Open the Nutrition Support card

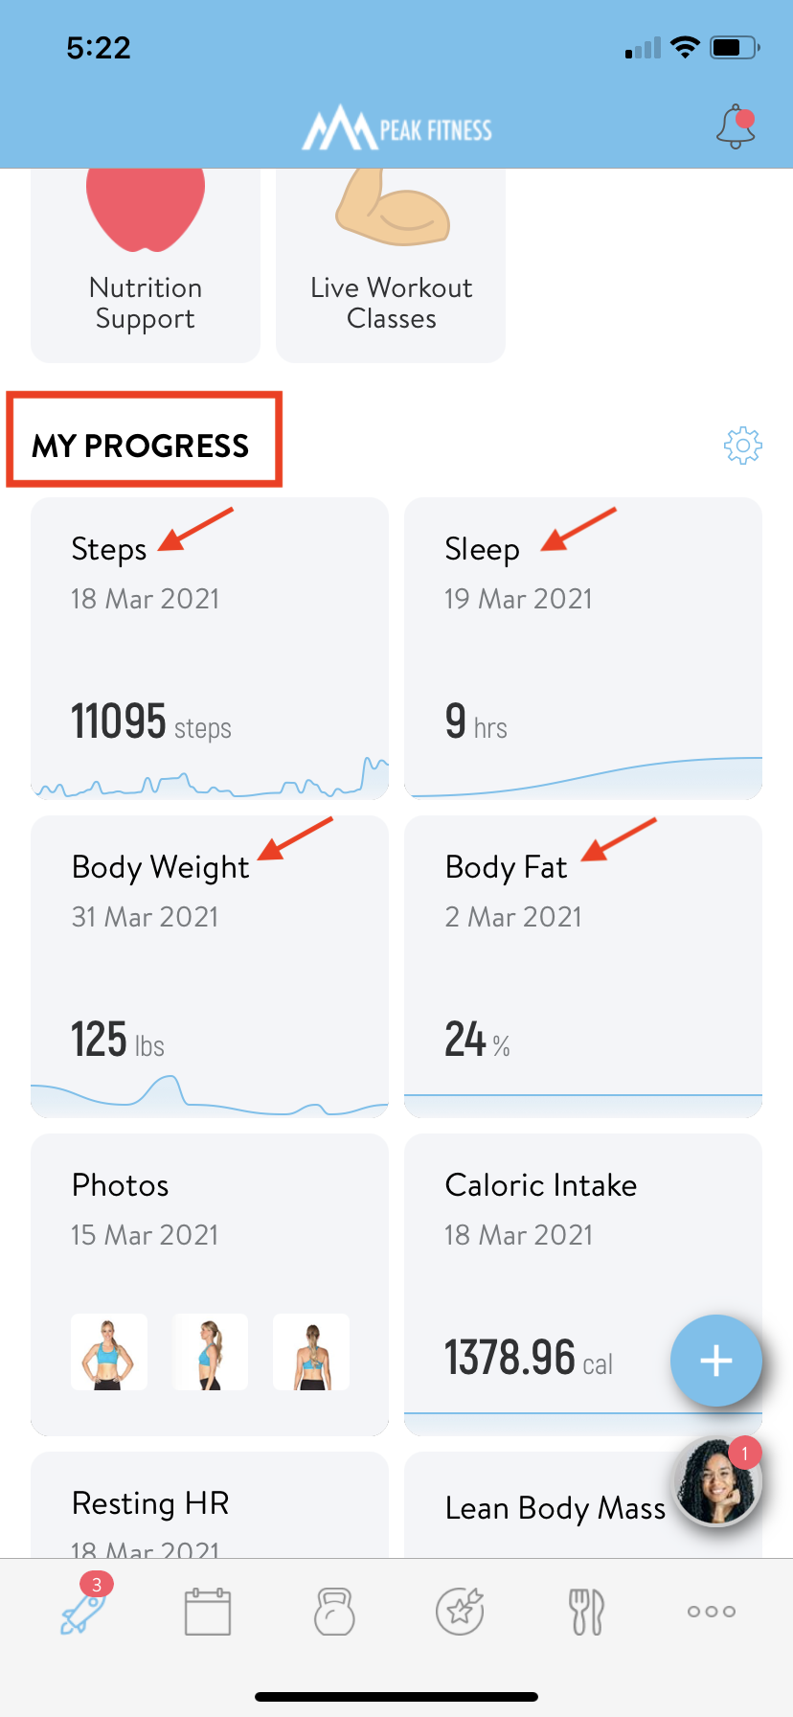pos(146,265)
